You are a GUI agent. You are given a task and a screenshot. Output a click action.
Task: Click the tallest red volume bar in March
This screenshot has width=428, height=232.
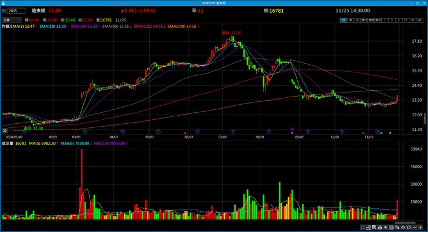(x=82, y=184)
